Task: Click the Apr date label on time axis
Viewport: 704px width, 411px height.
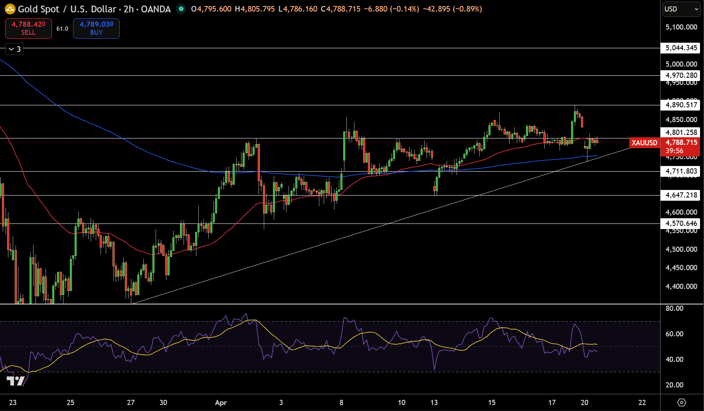Action: click(221, 403)
